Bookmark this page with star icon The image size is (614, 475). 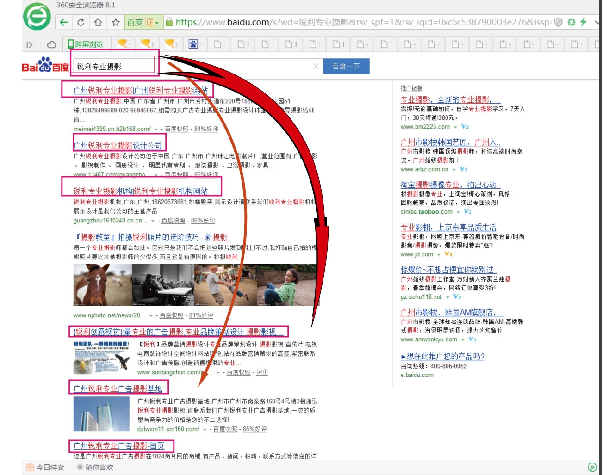tap(116, 22)
